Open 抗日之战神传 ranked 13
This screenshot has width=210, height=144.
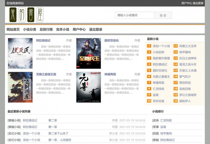pyautogui.click(x=188, y=58)
